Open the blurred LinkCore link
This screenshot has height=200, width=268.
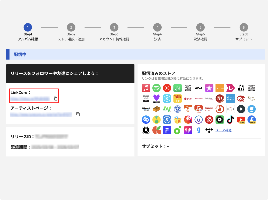[x=30, y=99]
